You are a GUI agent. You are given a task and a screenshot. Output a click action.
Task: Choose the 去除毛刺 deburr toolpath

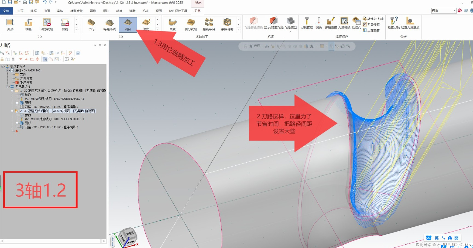click(227, 25)
